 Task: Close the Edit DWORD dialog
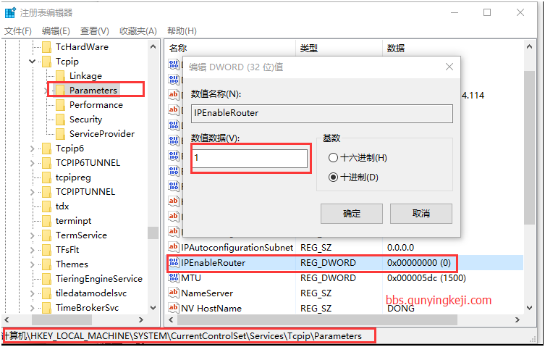coord(449,67)
